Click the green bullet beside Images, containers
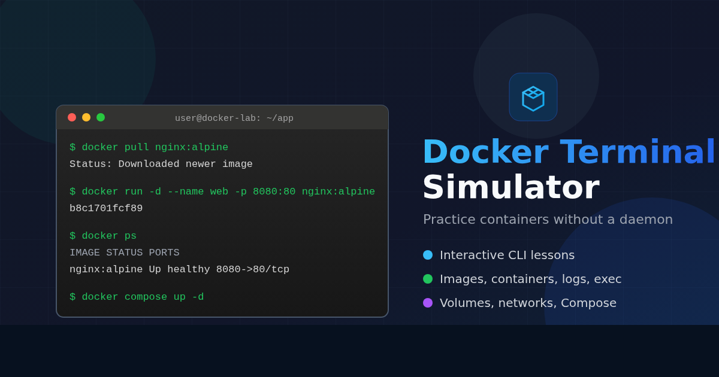This screenshot has width=719, height=377. (x=428, y=279)
